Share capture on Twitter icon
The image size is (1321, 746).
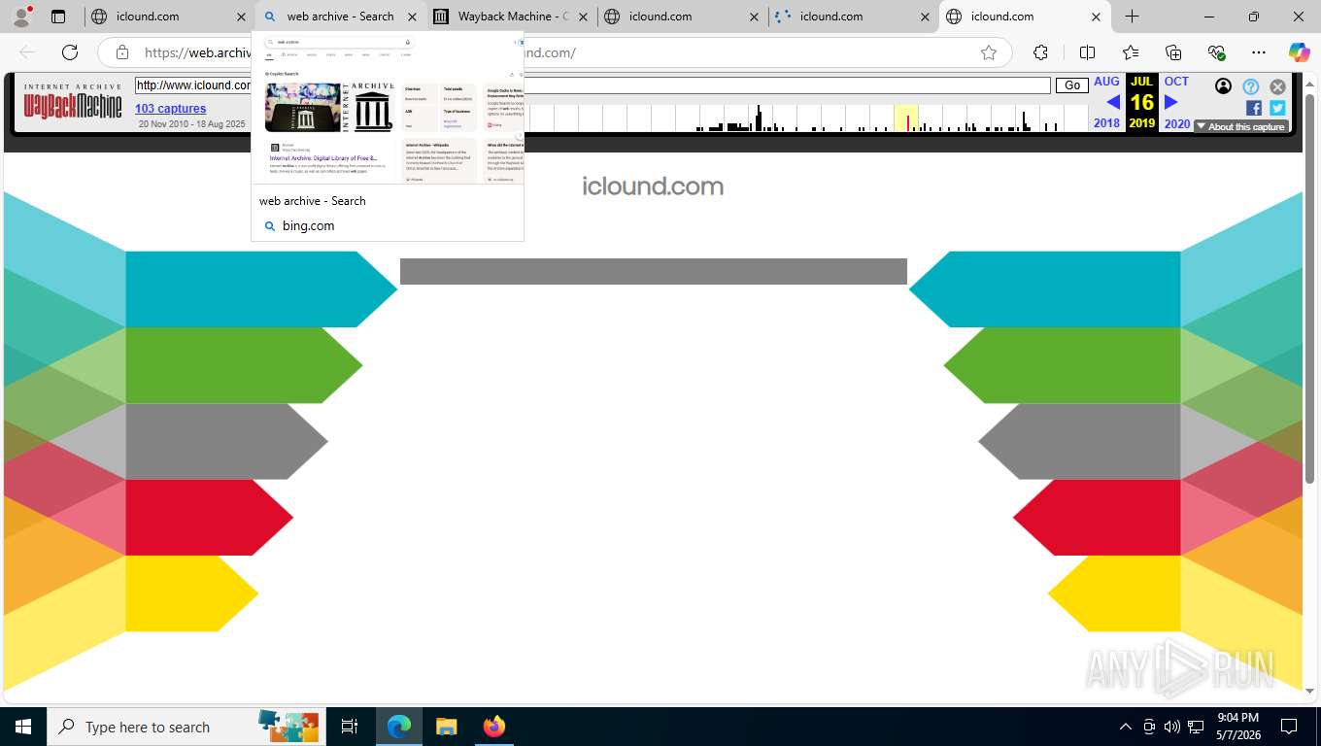tap(1277, 108)
